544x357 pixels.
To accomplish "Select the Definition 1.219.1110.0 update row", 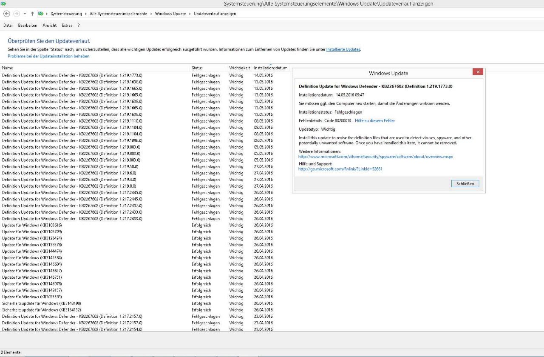I will pos(137,121).
